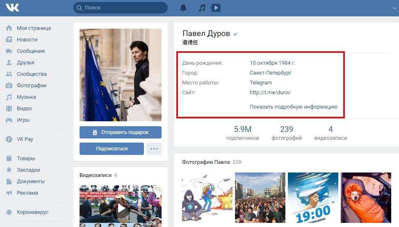399x227 pixels.
Task: Click the document icon beside Документы
Action: [9, 181]
